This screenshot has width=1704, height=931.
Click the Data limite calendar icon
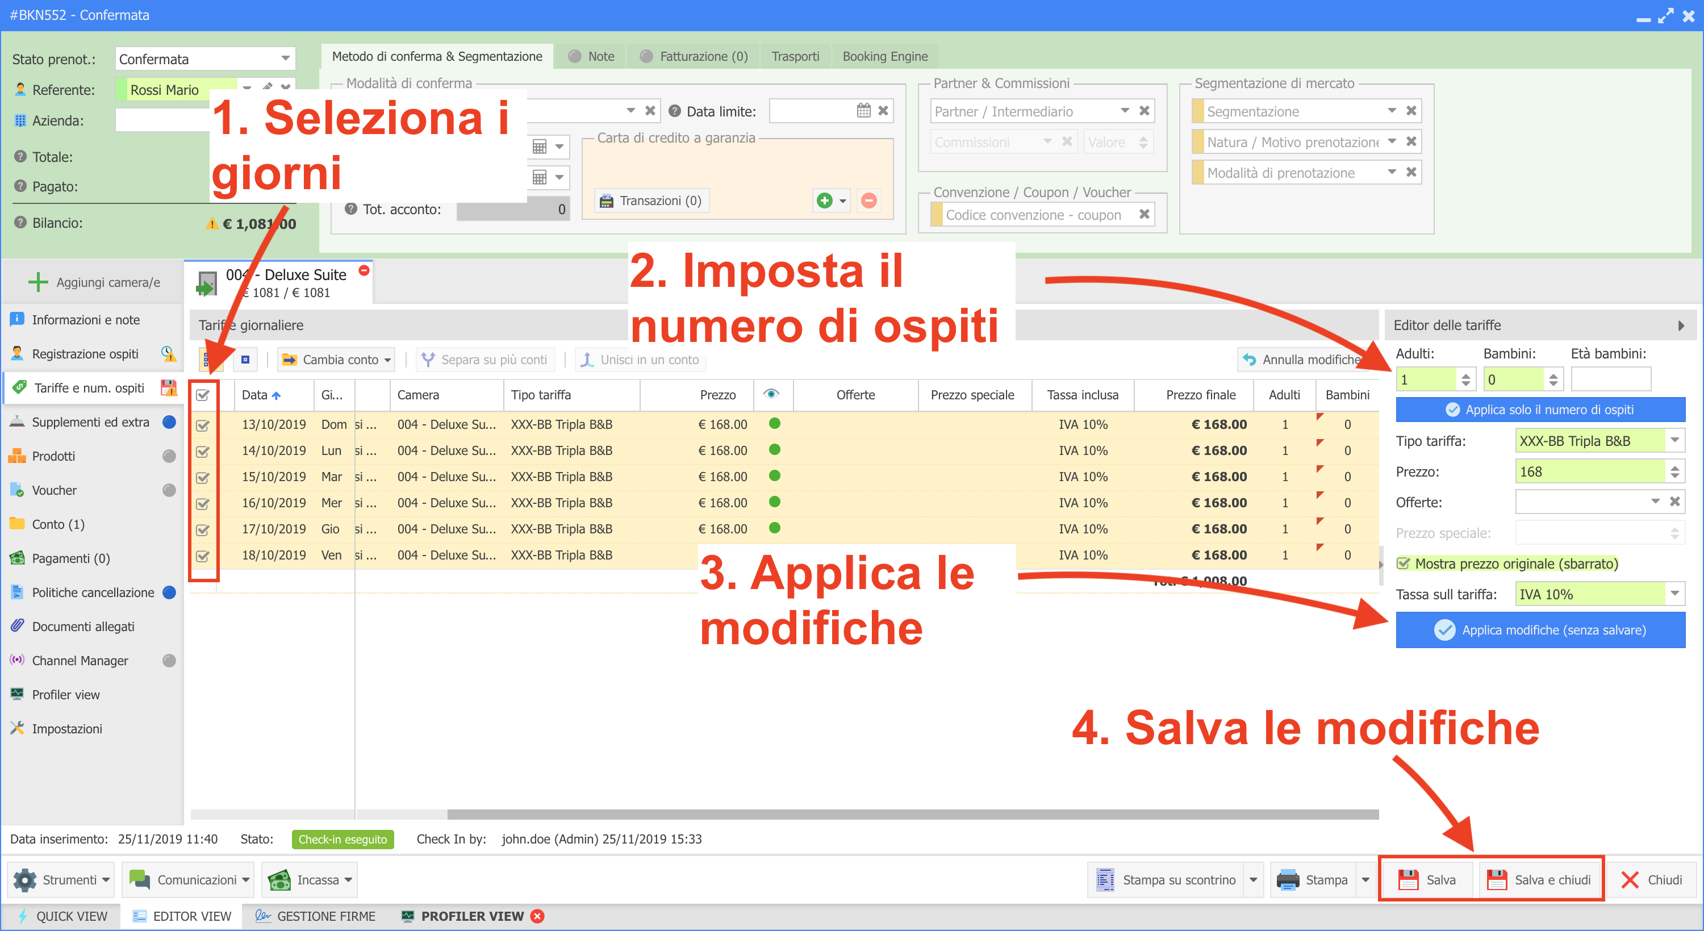point(863,111)
